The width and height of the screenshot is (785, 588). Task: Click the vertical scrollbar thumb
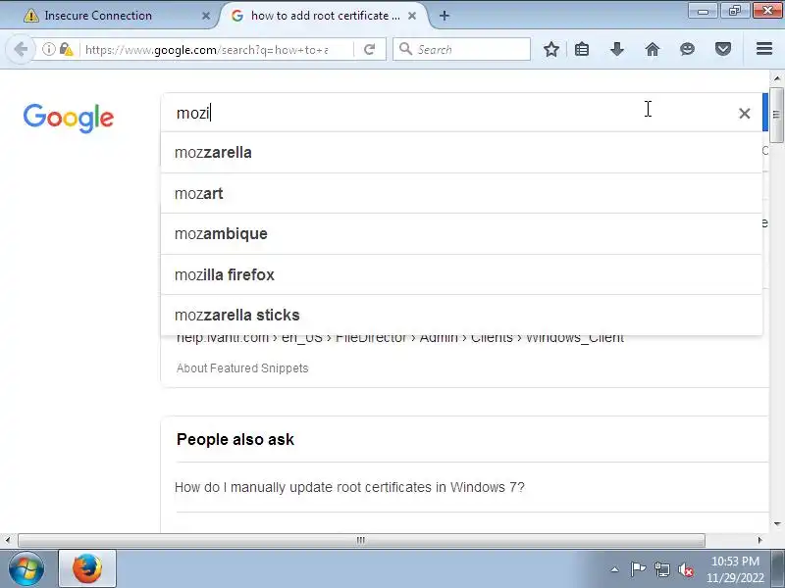pyautogui.click(x=776, y=115)
